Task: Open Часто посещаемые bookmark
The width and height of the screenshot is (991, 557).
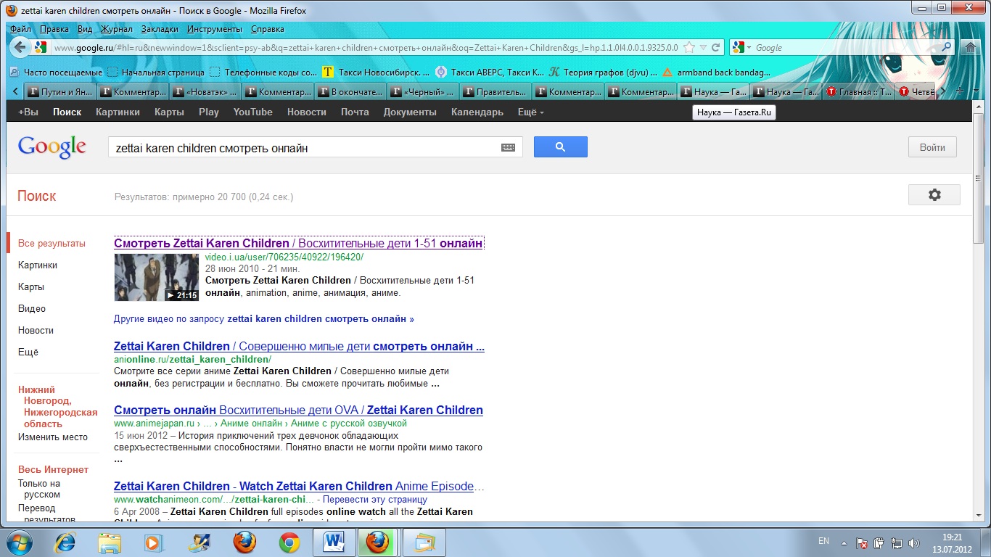Action: click(57, 73)
